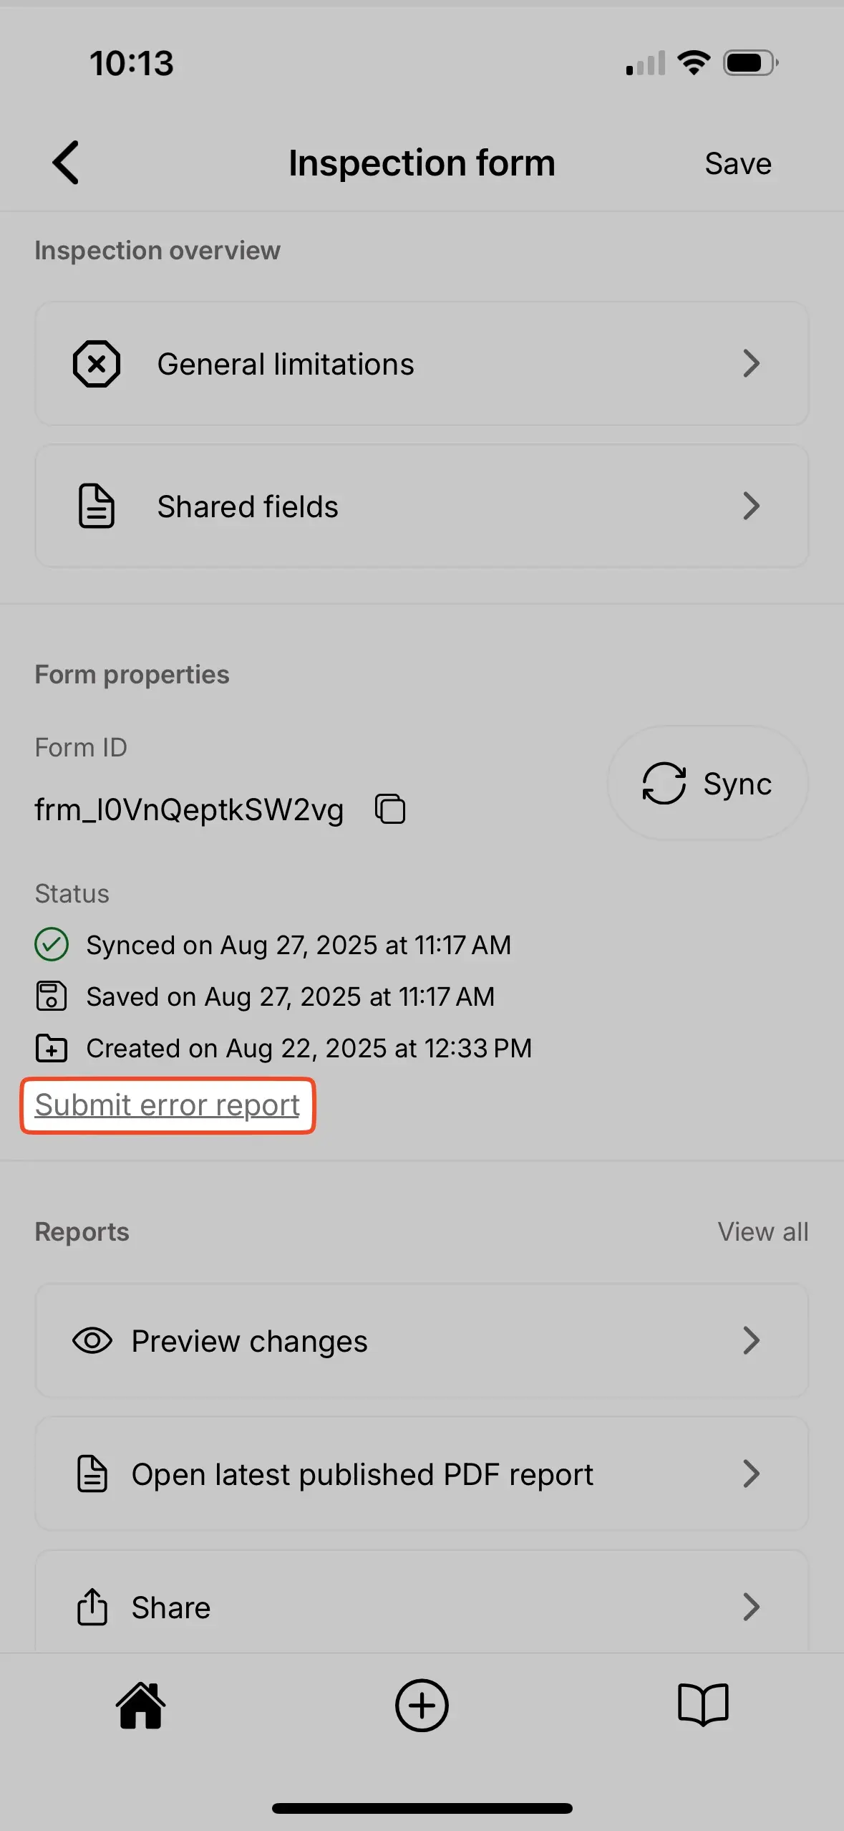Screen dimensions: 844x1831
Task: Tap the Share upload icon
Action: [x=92, y=1606]
